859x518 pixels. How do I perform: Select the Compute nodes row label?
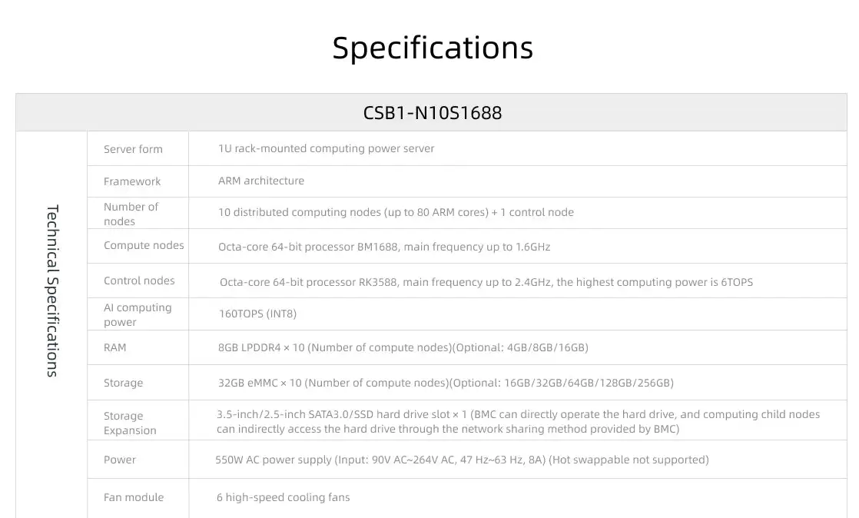point(144,245)
